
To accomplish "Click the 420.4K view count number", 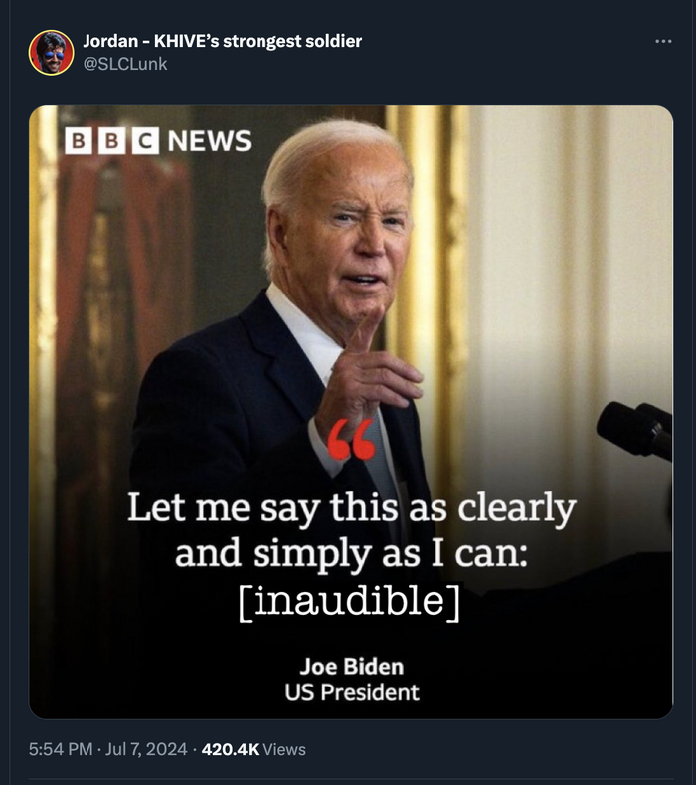I will tap(230, 749).
